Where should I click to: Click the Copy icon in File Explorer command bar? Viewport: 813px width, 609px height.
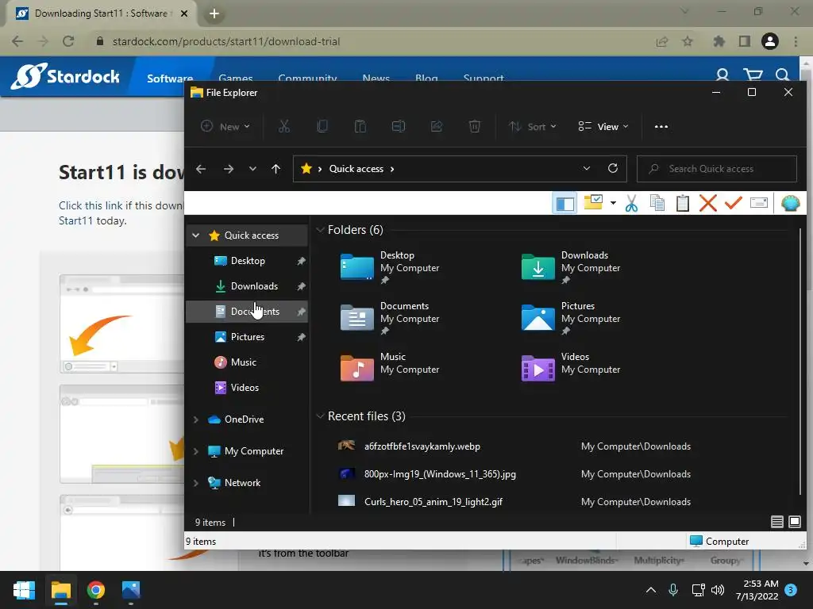(322, 126)
